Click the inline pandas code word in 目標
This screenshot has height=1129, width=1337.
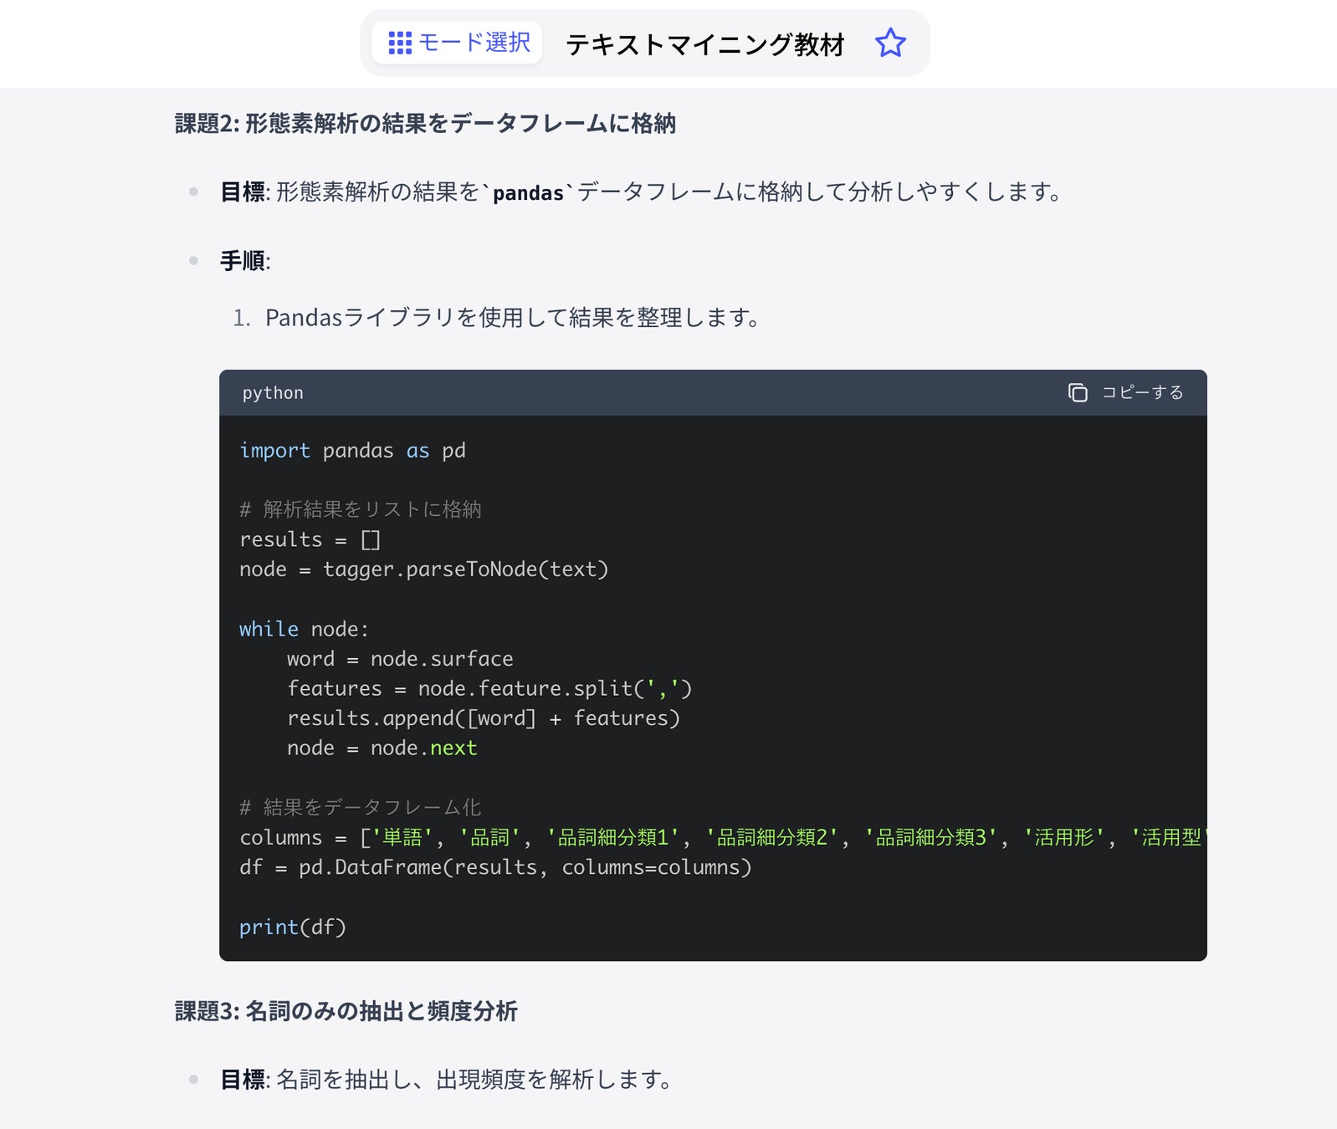click(528, 193)
